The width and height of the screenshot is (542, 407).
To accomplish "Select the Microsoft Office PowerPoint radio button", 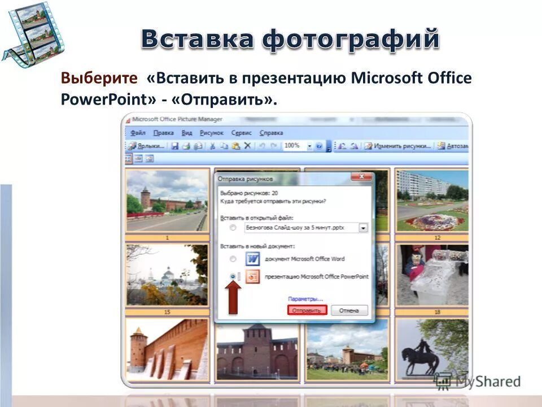I will 233,276.
